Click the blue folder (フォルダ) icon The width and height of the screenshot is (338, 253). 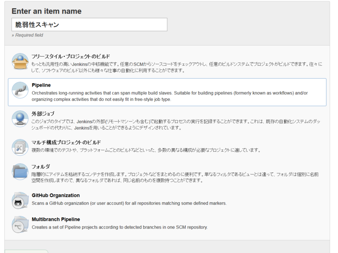20,171
